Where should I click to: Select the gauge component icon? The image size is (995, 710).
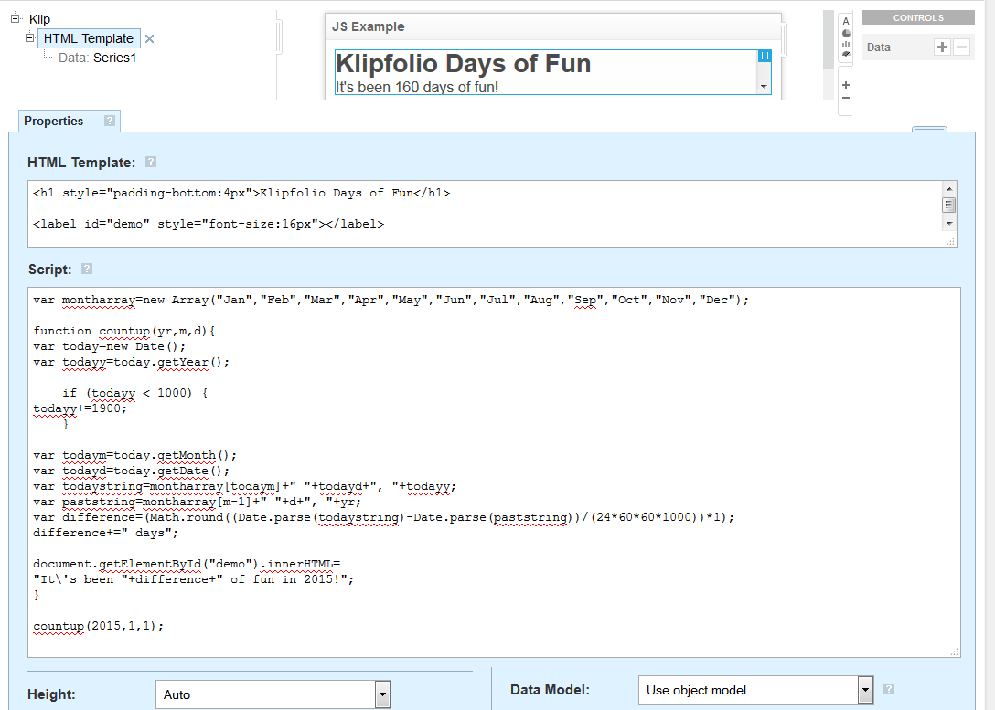pos(846,54)
